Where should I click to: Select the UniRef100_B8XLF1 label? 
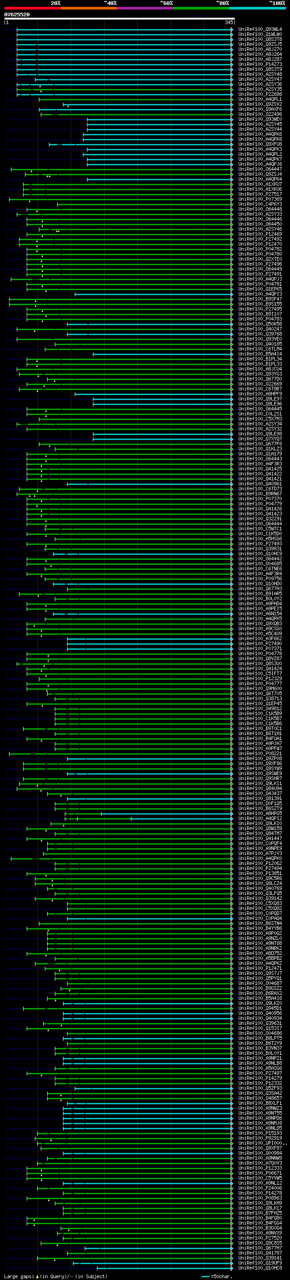pos(260,1104)
